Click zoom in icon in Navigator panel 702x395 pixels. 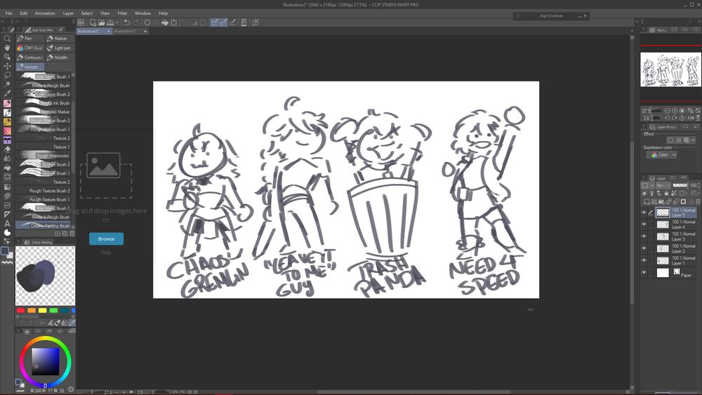[x=675, y=110]
